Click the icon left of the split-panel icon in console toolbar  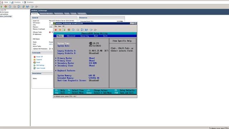tap(78, 30)
